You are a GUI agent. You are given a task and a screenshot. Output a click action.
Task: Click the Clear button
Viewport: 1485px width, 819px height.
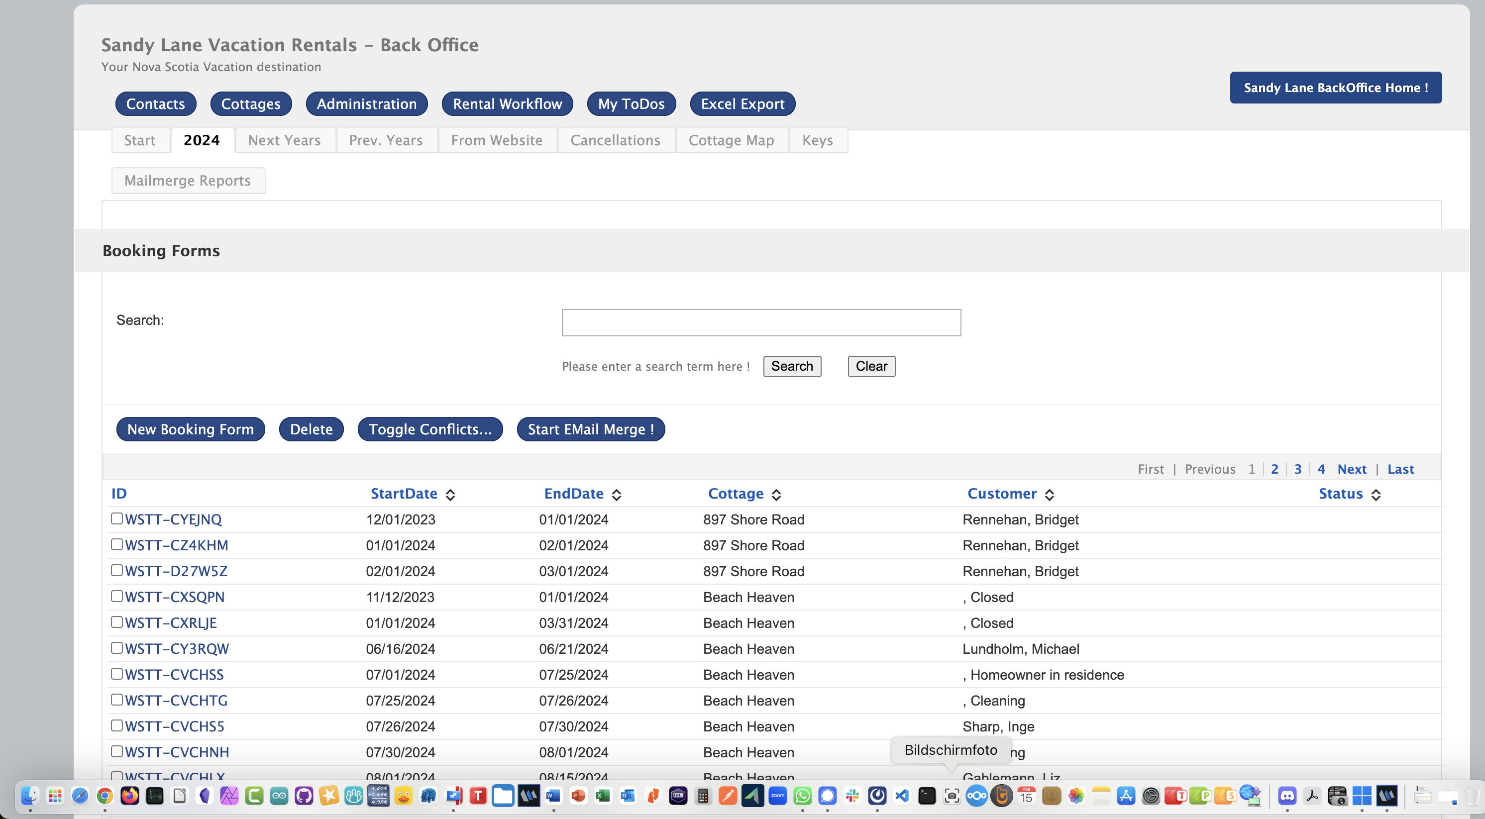871,367
